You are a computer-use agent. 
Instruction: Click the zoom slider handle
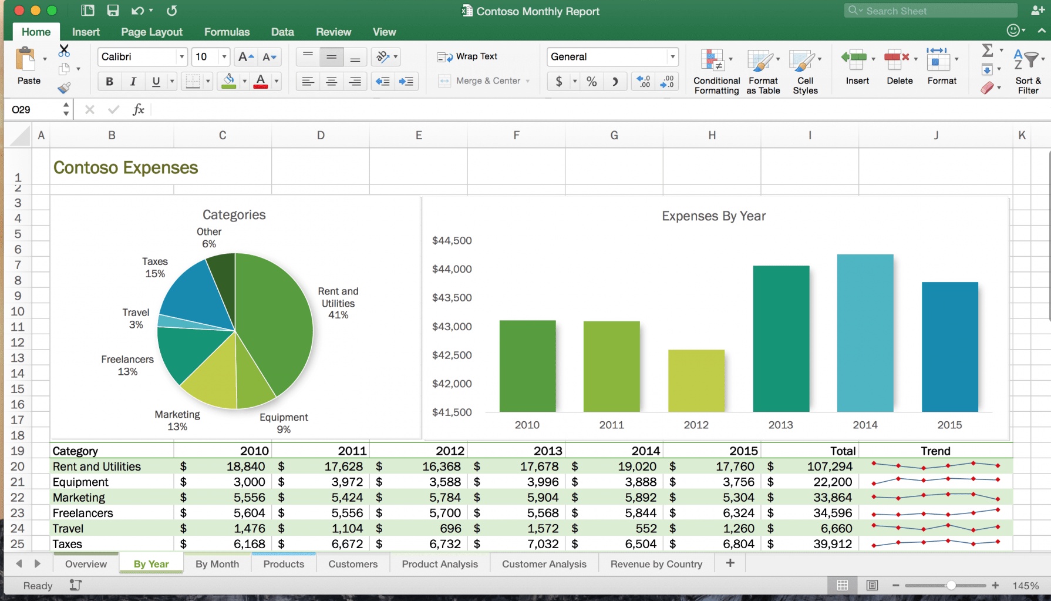point(951,586)
